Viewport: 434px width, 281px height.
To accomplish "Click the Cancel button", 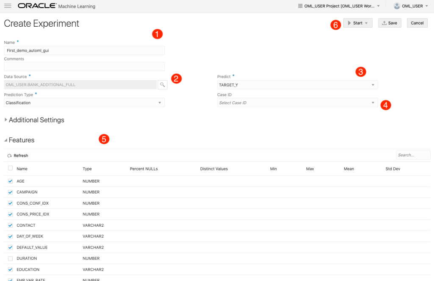I will coord(417,23).
